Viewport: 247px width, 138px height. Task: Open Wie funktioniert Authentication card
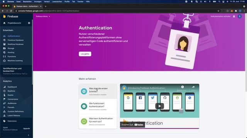pos(98,107)
